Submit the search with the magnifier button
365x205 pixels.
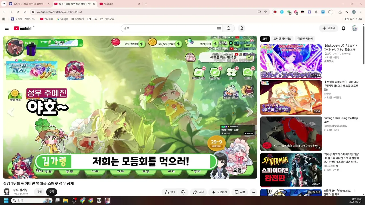[x=229, y=28]
